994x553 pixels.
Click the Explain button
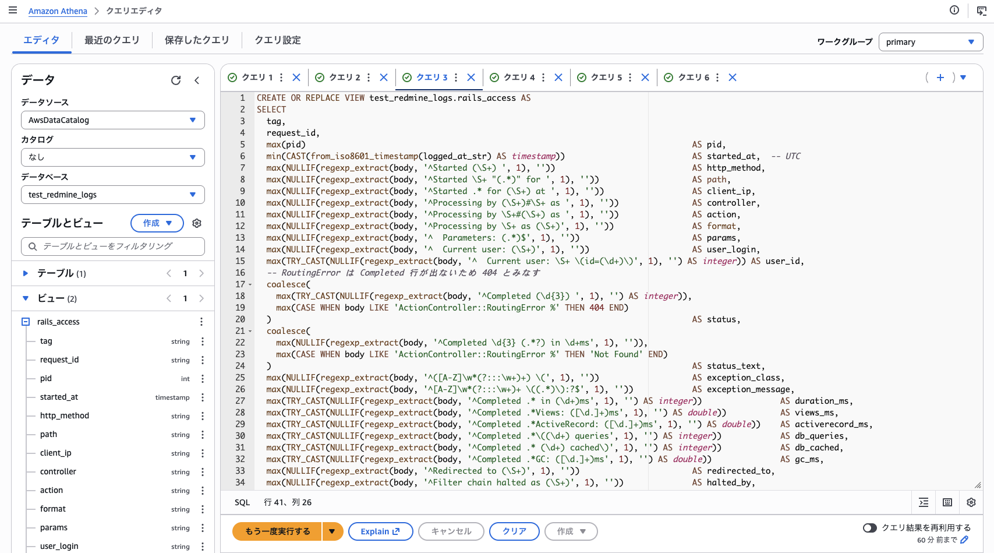click(380, 531)
